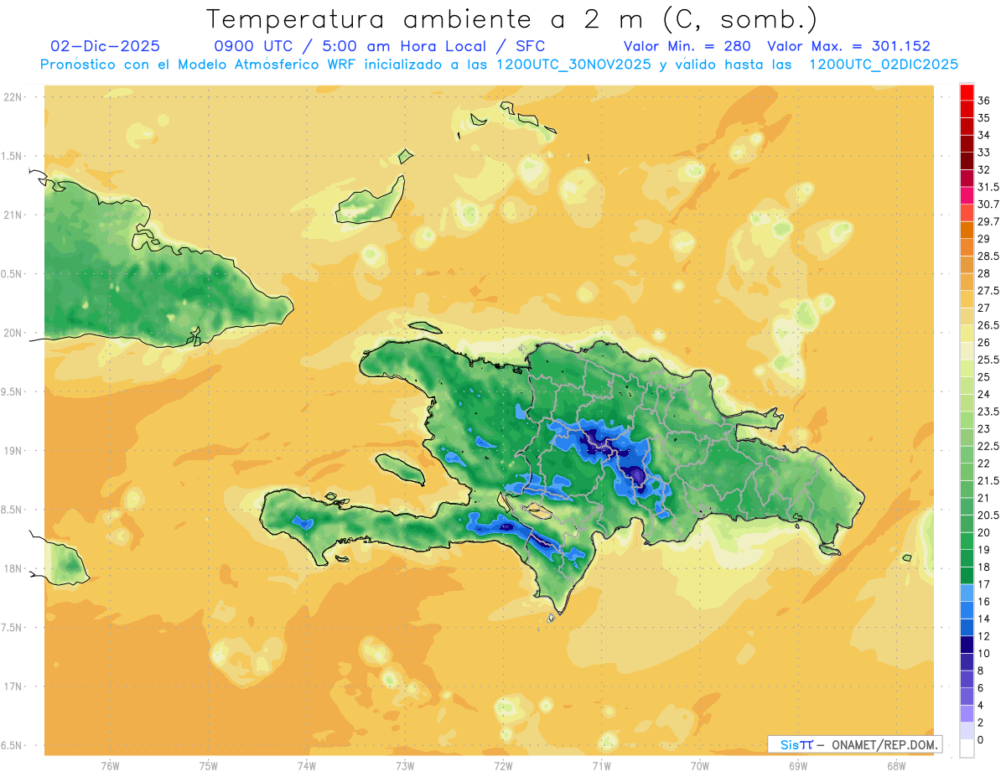The image size is (1006, 777).
Task: Click the '2' value on the color scale
Action: (982, 723)
